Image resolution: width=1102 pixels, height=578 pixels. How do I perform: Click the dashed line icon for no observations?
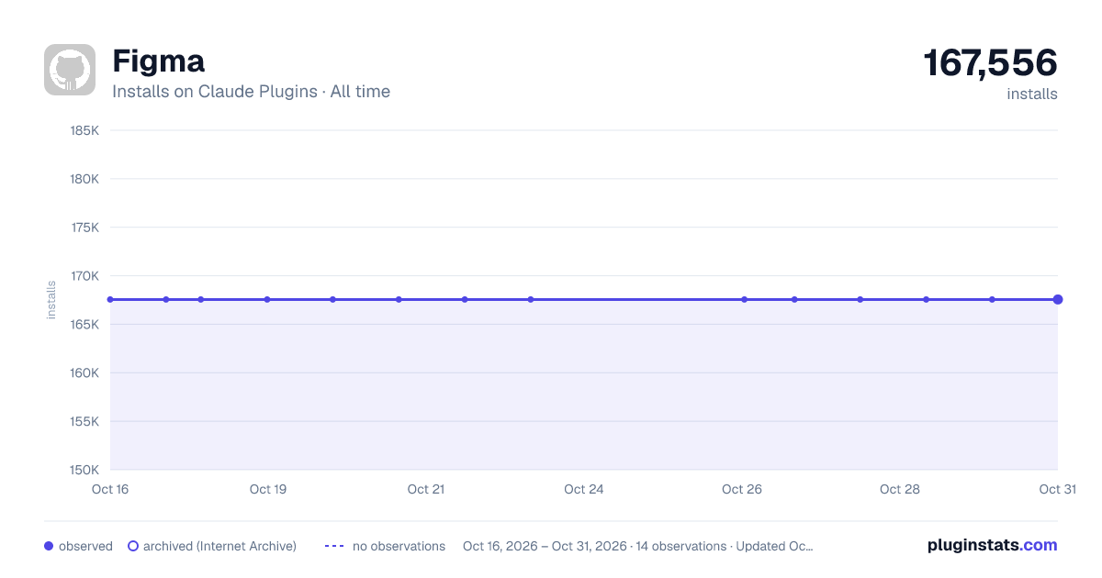click(x=334, y=546)
